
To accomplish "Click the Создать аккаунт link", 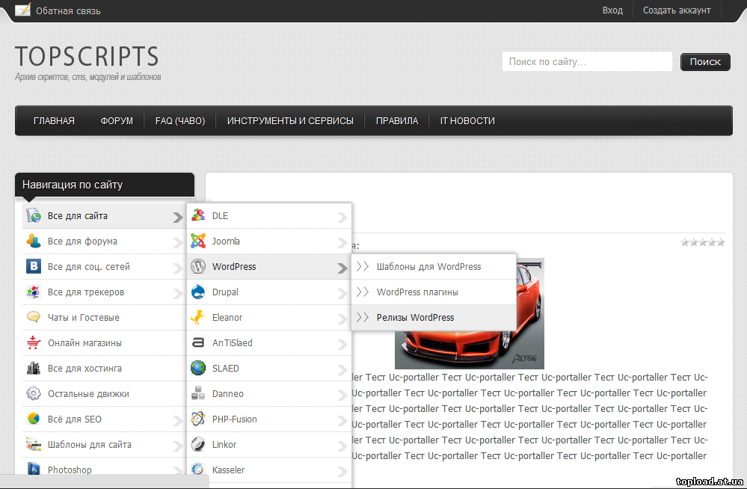I will [677, 10].
